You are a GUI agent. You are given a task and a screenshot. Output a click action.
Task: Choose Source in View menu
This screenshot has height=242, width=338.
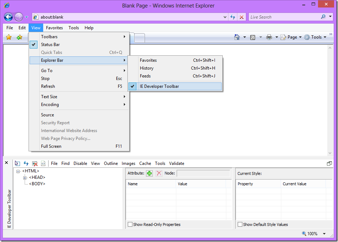click(79, 115)
